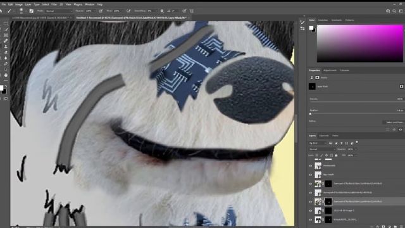
Task: Hide the selected highlighted layer
Action: point(311,201)
